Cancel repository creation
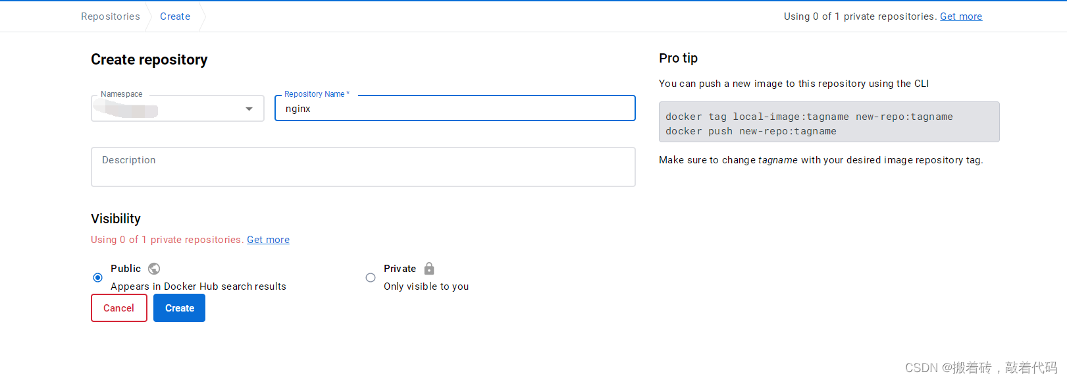The height and width of the screenshot is (380, 1067). click(119, 308)
